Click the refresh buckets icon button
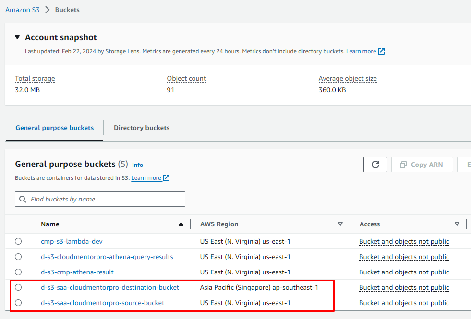This screenshot has width=471, height=319. pos(375,165)
